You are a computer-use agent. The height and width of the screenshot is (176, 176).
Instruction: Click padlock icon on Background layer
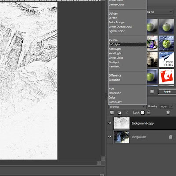(170, 137)
